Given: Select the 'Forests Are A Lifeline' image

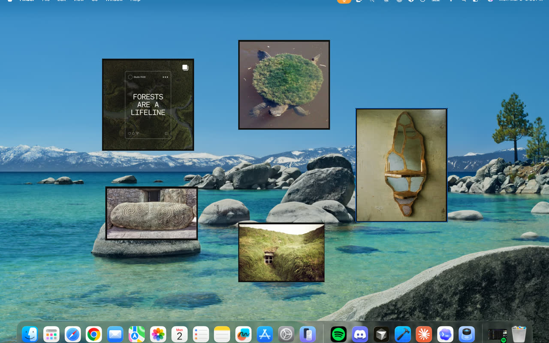Looking at the screenshot, I should tap(148, 105).
